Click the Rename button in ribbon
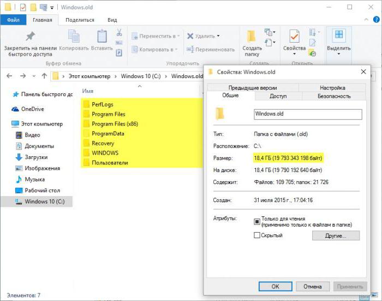382x301 pixels. click(211, 50)
